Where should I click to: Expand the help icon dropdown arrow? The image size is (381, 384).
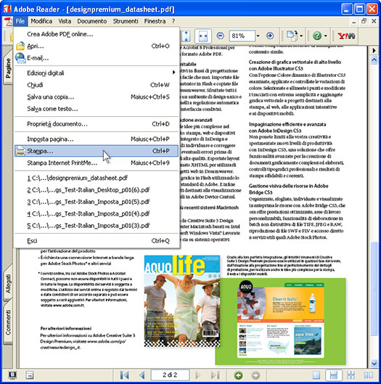point(326,36)
